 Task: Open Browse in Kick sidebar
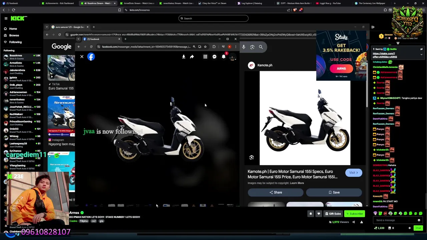tap(14, 35)
